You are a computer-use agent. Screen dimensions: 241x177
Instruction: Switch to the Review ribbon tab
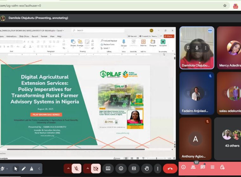44,36
